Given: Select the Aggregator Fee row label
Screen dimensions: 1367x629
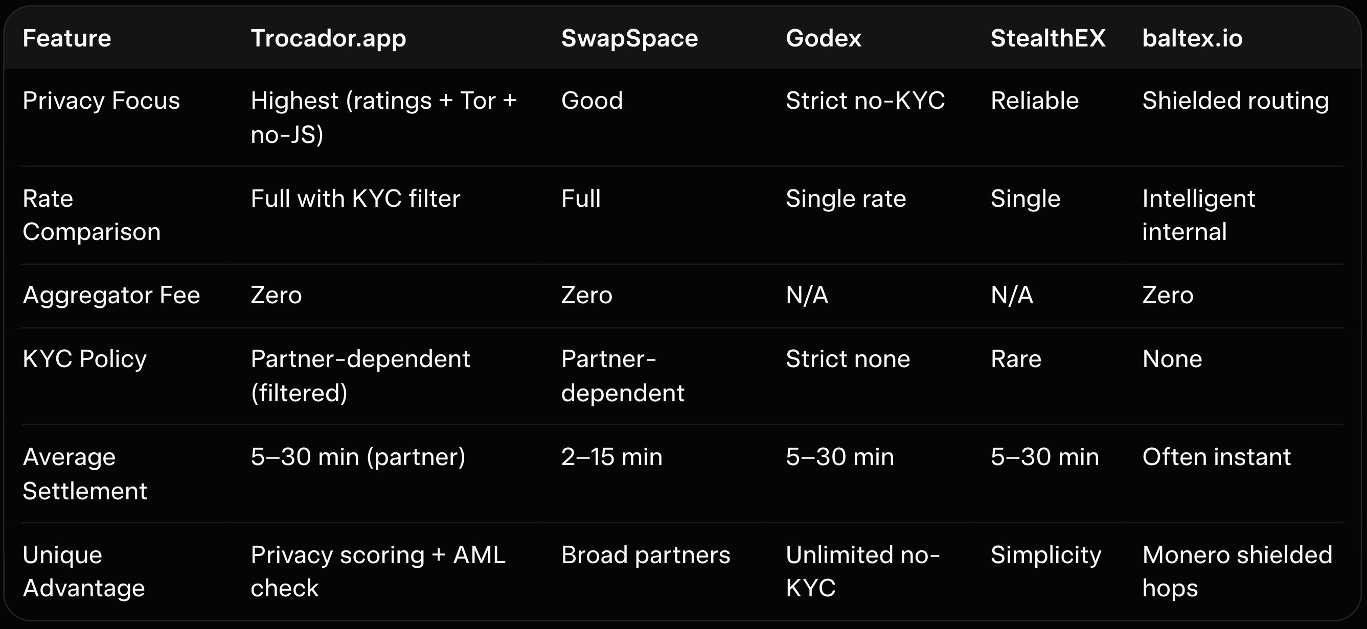Looking at the screenshot, I should pos(111,295).
